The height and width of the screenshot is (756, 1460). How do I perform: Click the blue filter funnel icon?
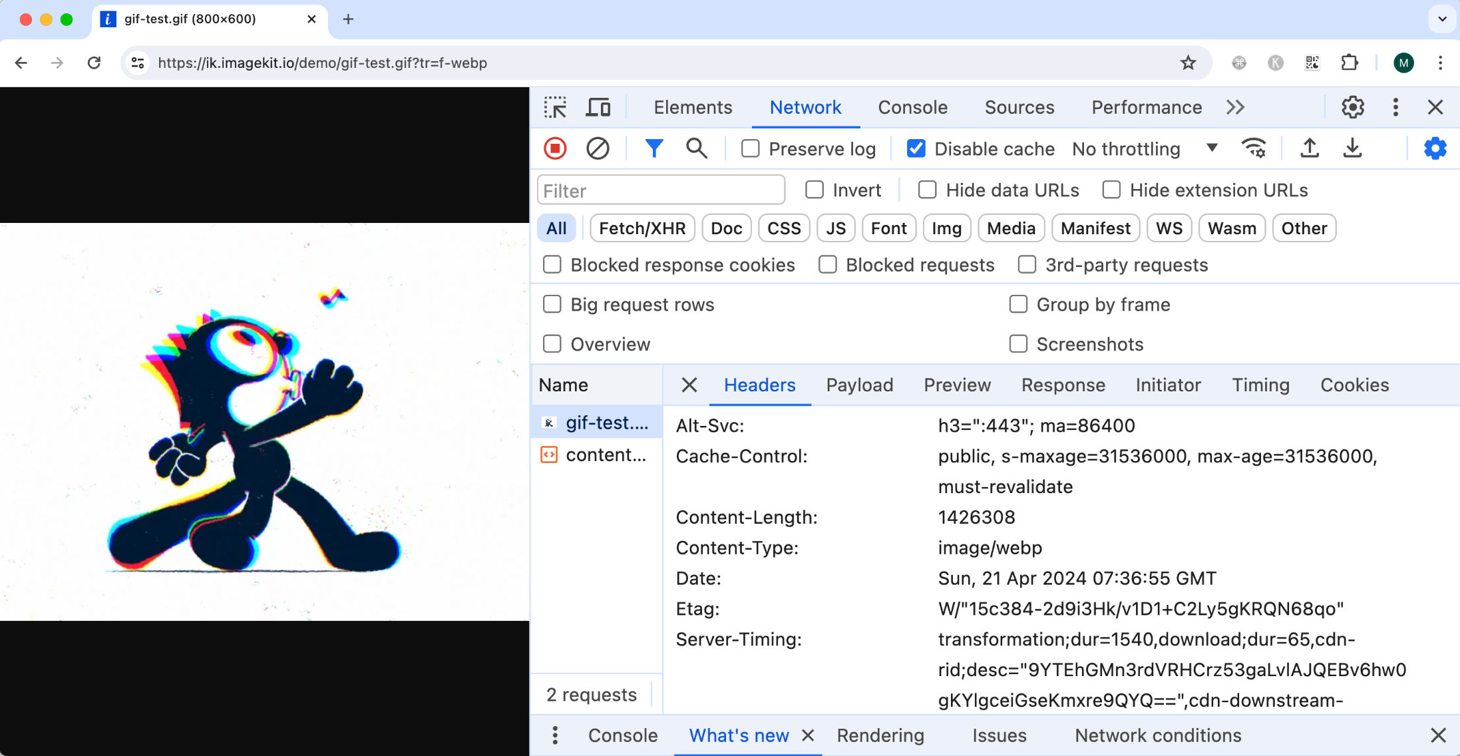653,148
